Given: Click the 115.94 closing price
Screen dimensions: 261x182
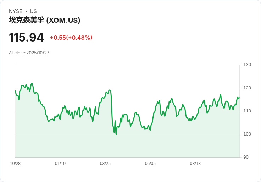Looking at the screenshot, I should pyautogui.click(x=26, y=37).
